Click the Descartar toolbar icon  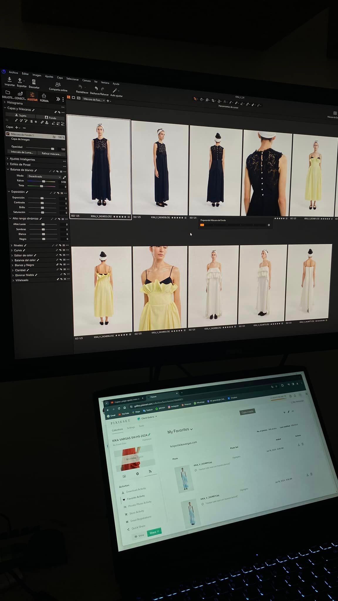click(x=34, y=82)
